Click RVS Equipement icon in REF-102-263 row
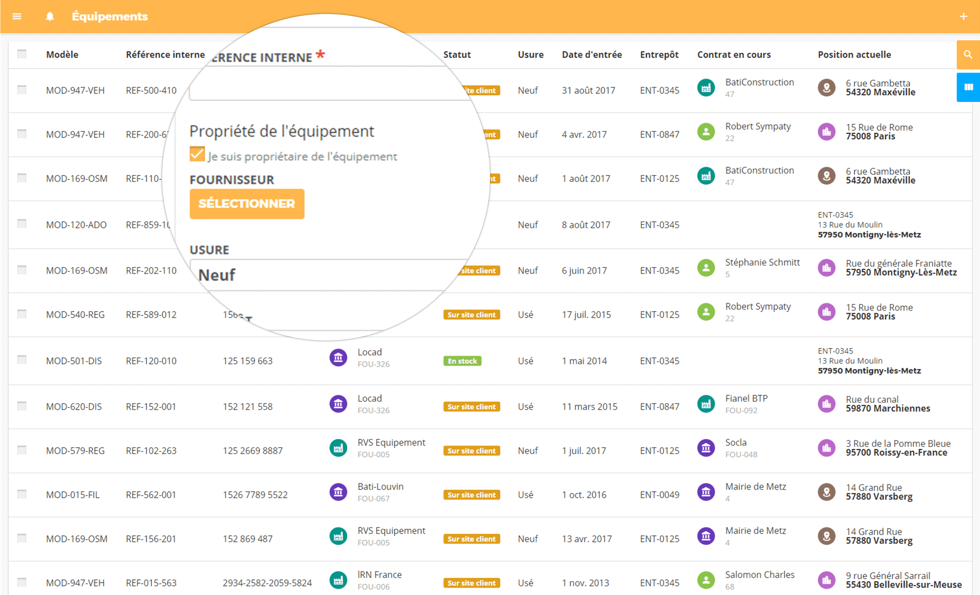Image resolution: width=980 pixels, height=595 pixels. (338, 448)
